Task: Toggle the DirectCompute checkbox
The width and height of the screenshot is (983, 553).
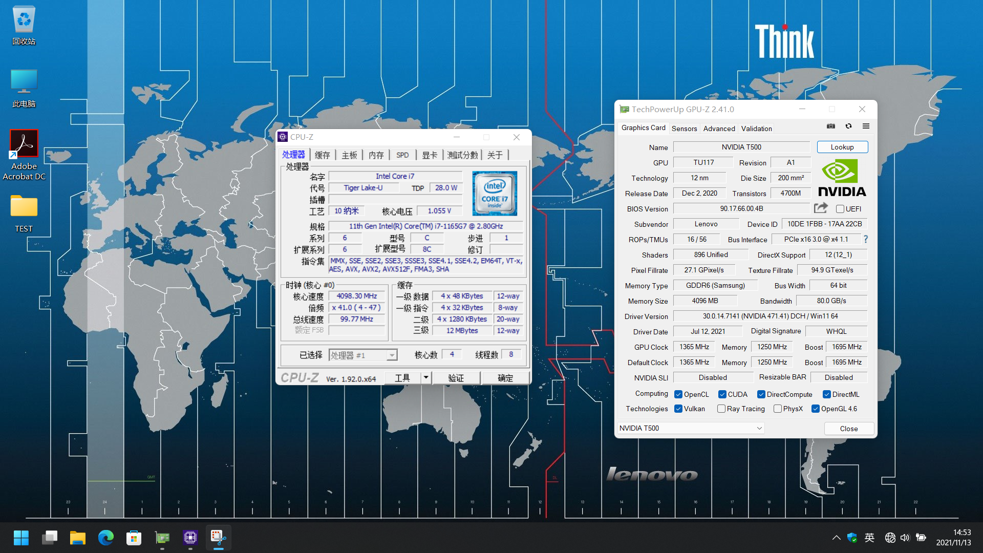Action: 761,394
